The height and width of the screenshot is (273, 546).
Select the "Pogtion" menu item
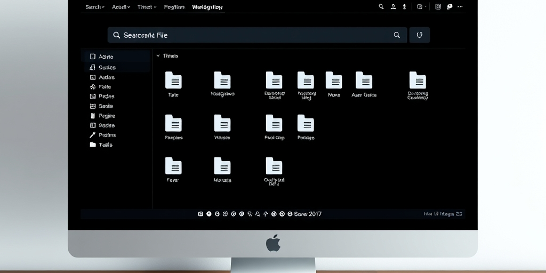(x=174, y=7)
